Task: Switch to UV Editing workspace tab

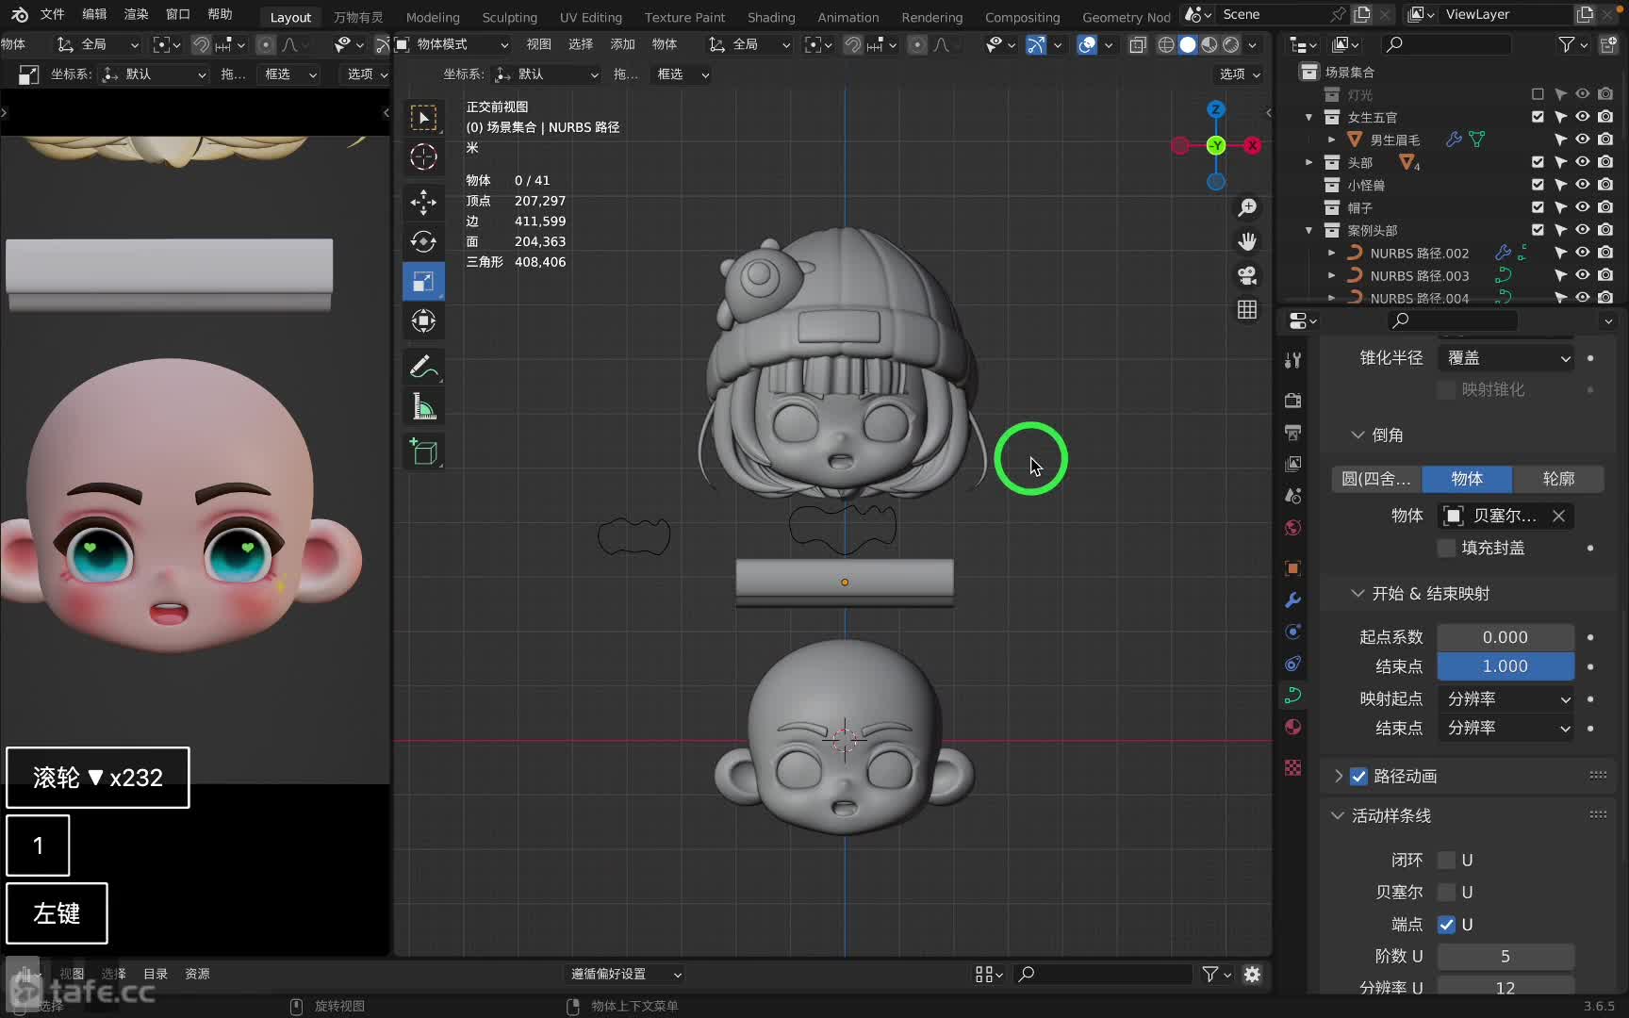Action: (x=590, y=17)
